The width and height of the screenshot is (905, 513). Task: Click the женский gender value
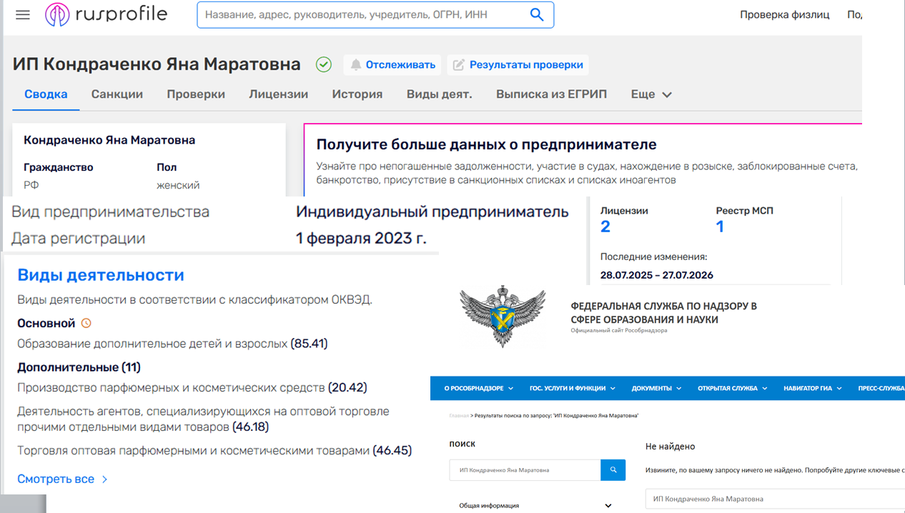[178, 185]
